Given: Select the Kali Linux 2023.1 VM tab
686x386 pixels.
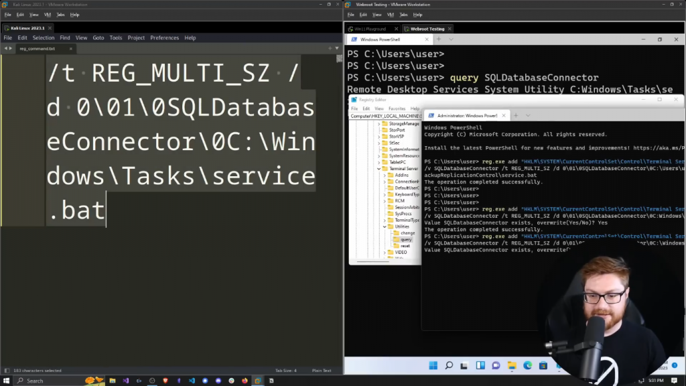Looking at the screenshot, I should coord(27,28).
